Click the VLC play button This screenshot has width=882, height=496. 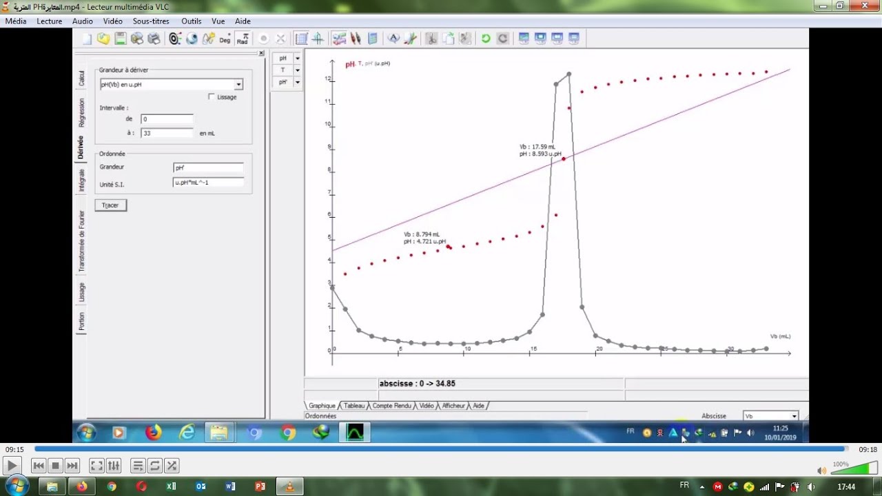click(12, 466)
